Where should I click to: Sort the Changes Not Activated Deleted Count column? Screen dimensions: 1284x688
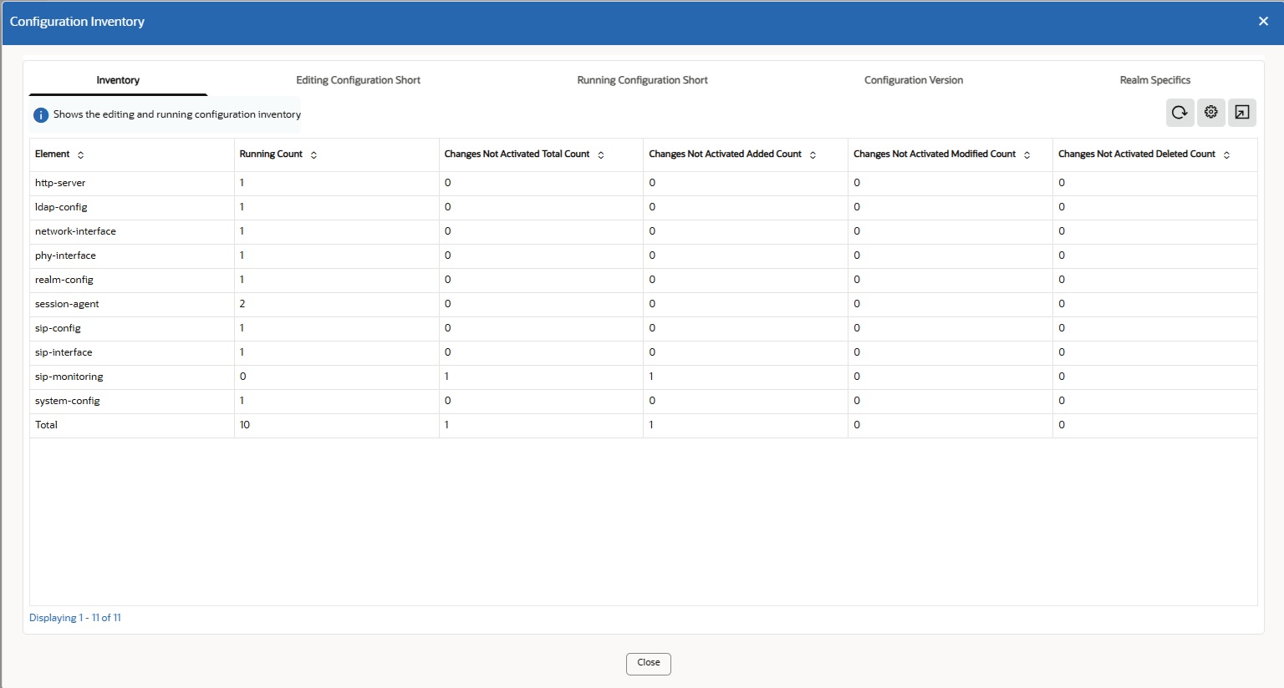pyautogui.click(x=1227, y=154)
